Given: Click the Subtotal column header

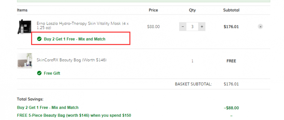Looking at the screenshot, I should point(231,10).
